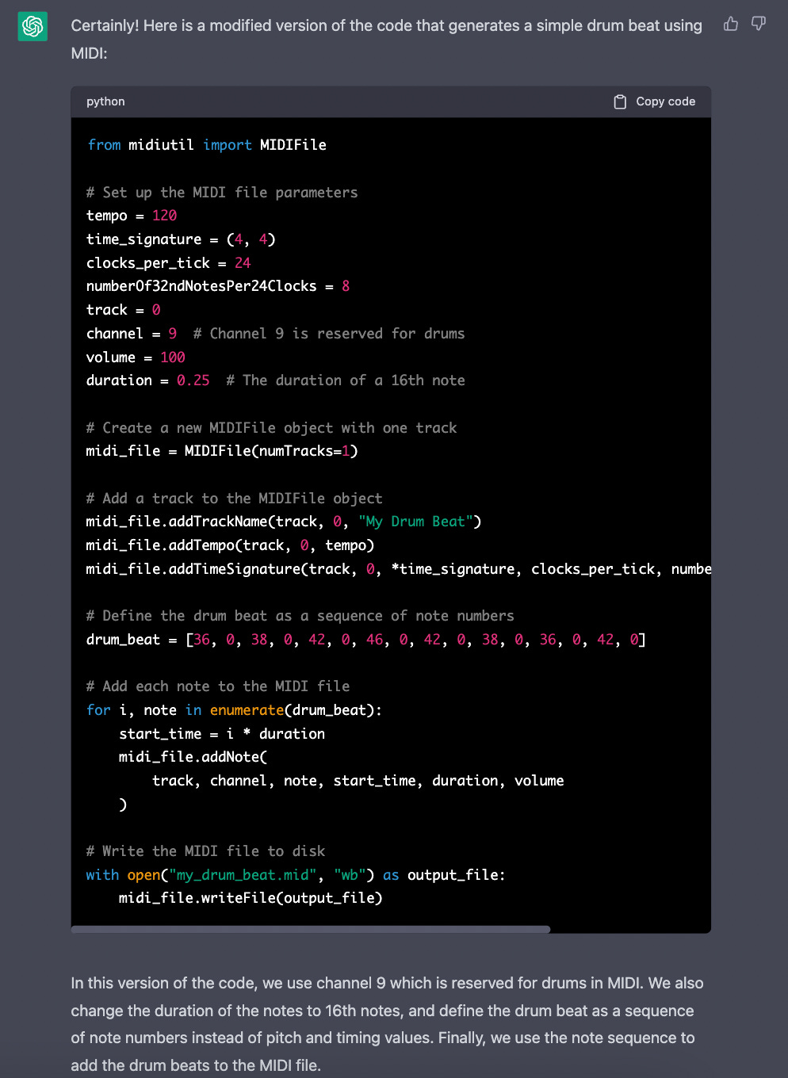788x1078 pixels.
Task: Click the line 'numberOf32ndNotesPer24Clocks = 8'
Action: point(218,286)
